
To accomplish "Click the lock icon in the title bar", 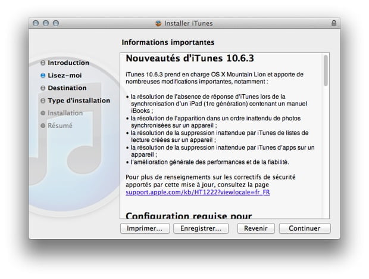I will click(x=334, y=23).
